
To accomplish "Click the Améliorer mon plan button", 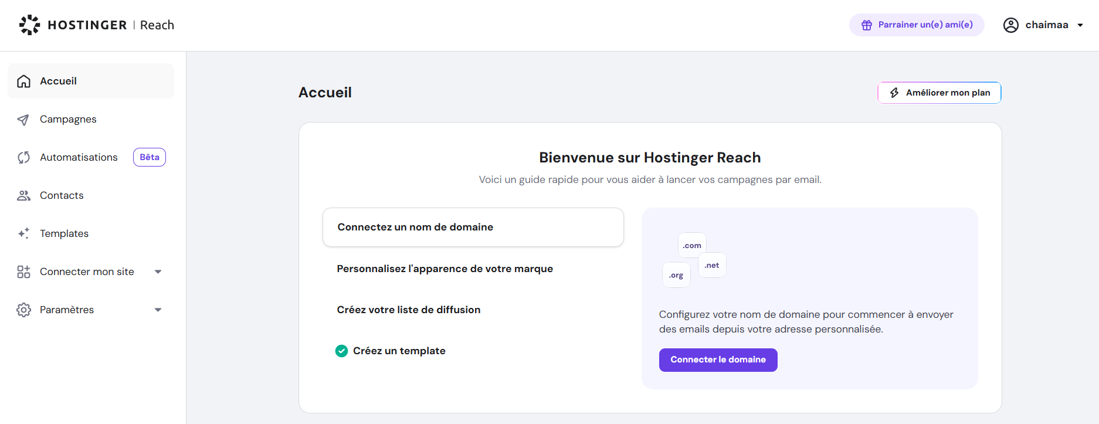I will click(939, 93).
